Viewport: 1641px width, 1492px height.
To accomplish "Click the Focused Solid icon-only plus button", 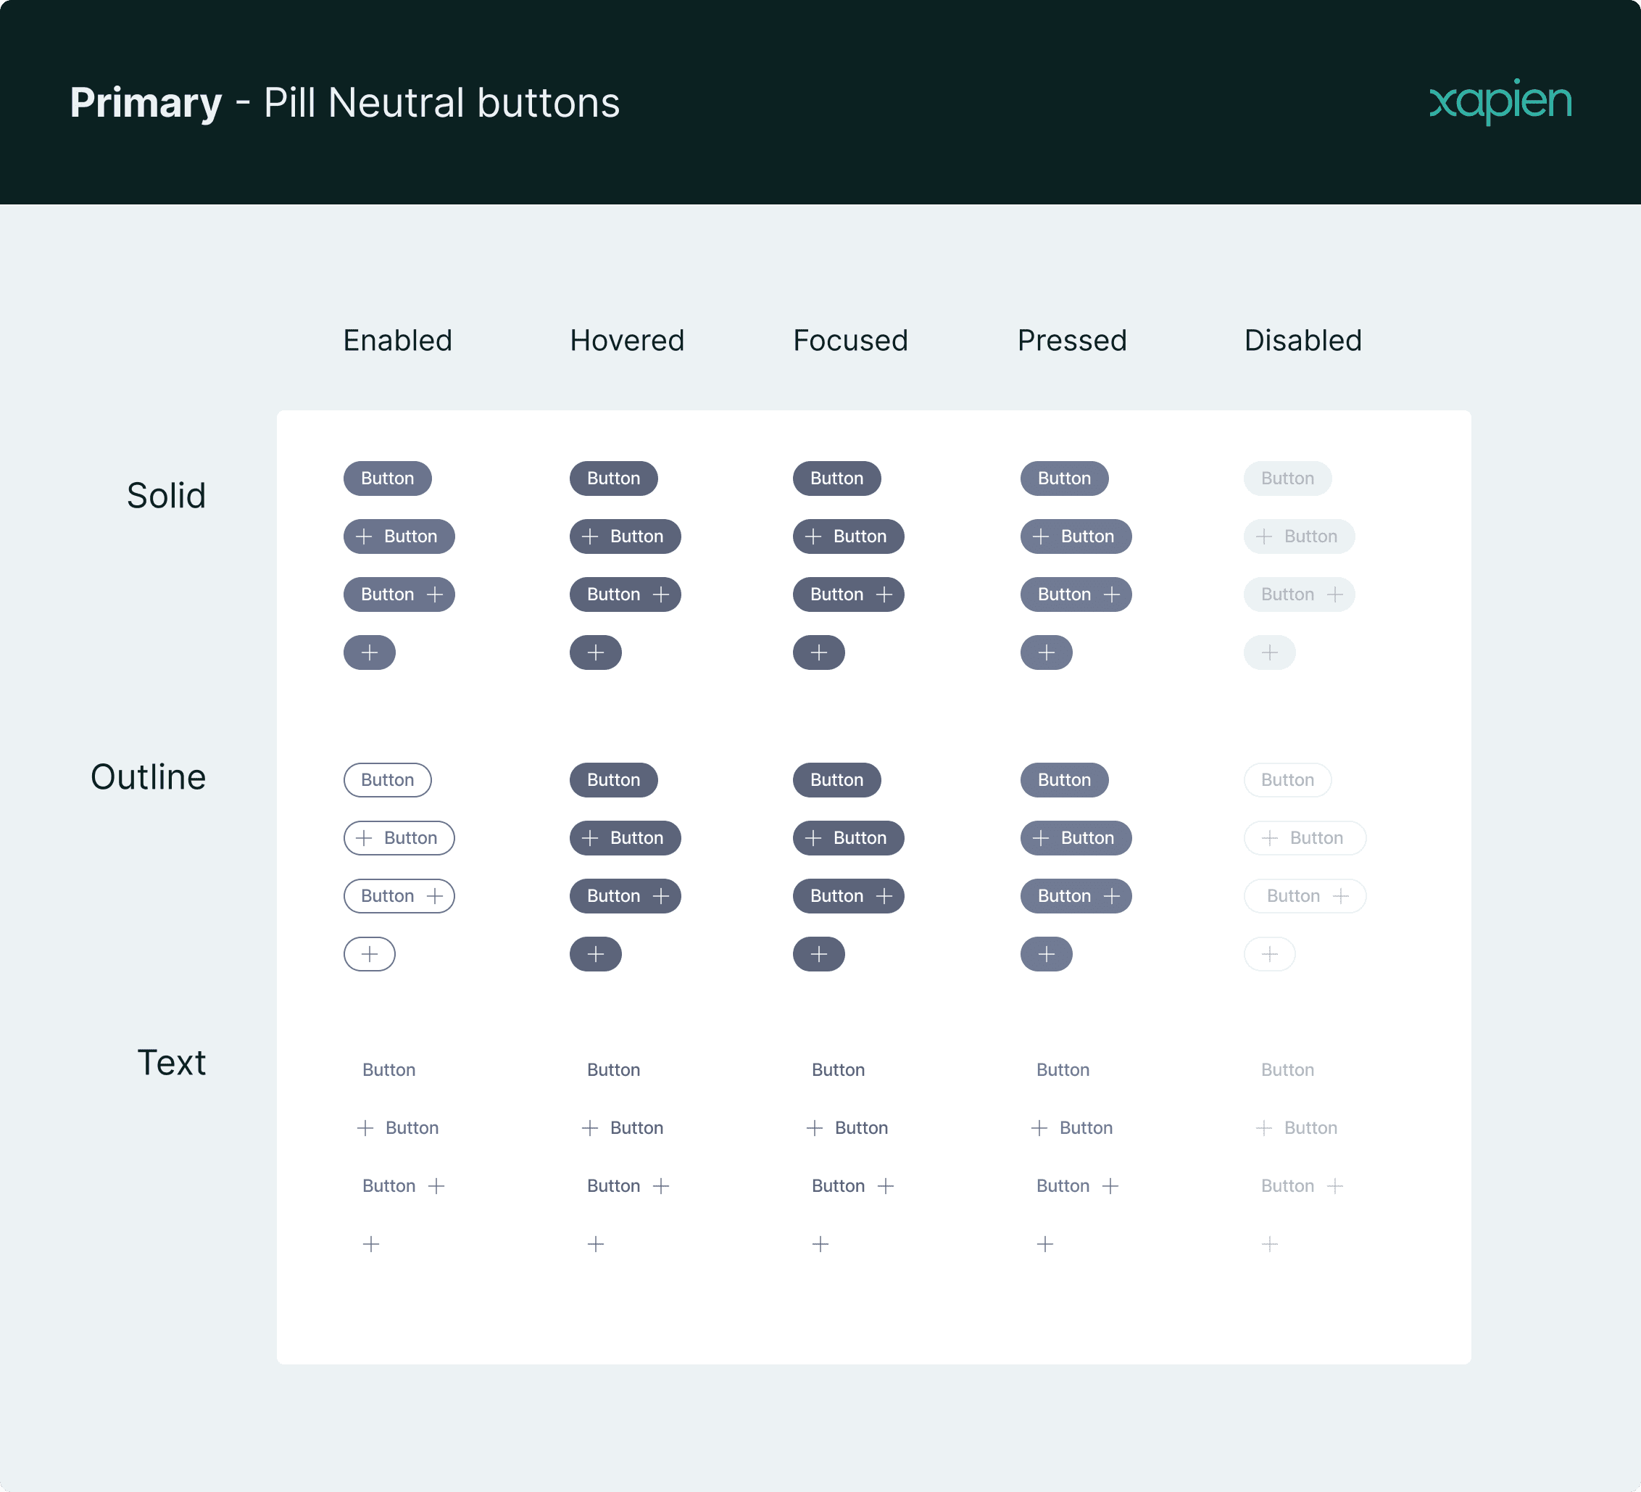I will point(819,652).
